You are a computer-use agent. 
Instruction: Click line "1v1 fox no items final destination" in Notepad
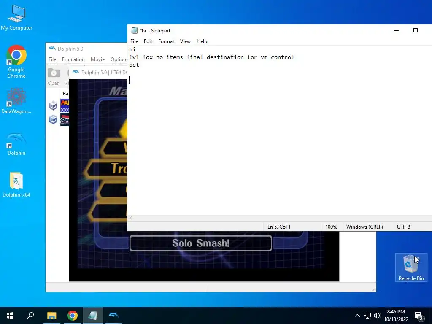pos(212,57)
